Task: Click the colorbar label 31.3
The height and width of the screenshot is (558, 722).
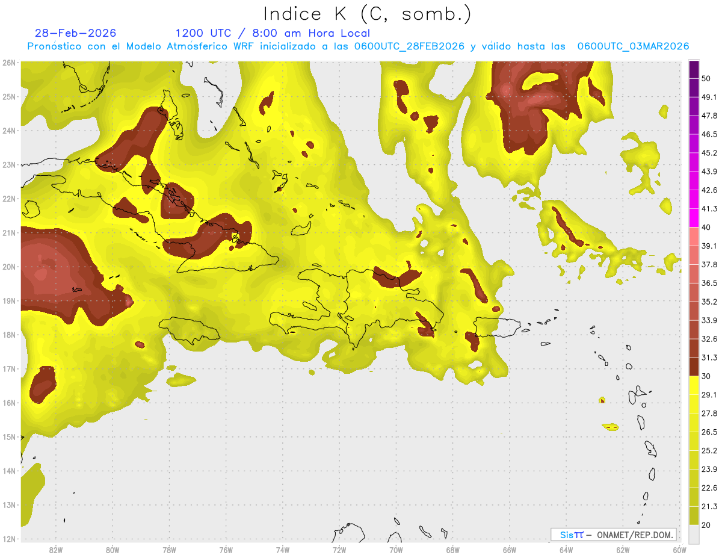Action: pyautogui.click(x=709, y=358)
